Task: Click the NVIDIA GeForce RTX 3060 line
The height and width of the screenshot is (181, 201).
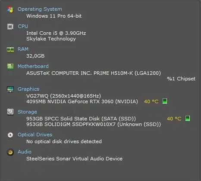Action: 82,101
